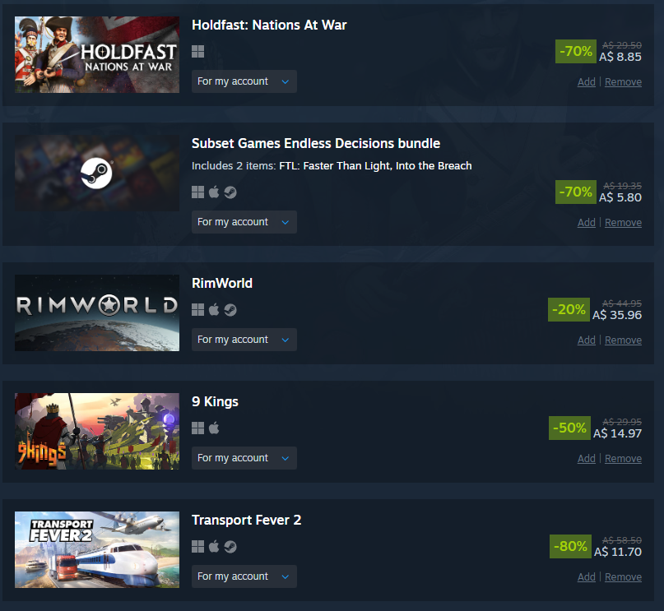Image resolution: width=664 pixels, height=611 pixels.
Task: Click the 9 Kings cover thumbnail
Action: coord(97,431)
